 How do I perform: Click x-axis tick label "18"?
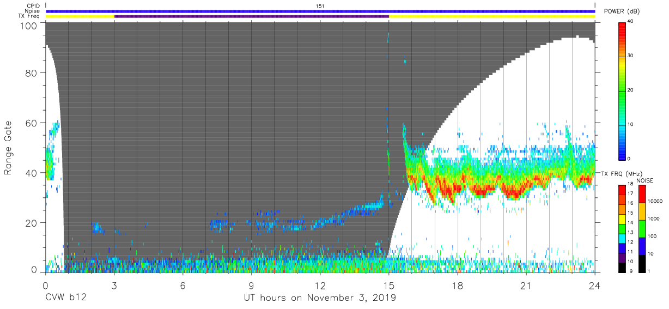pyautogui.click(x=458, y=286)
